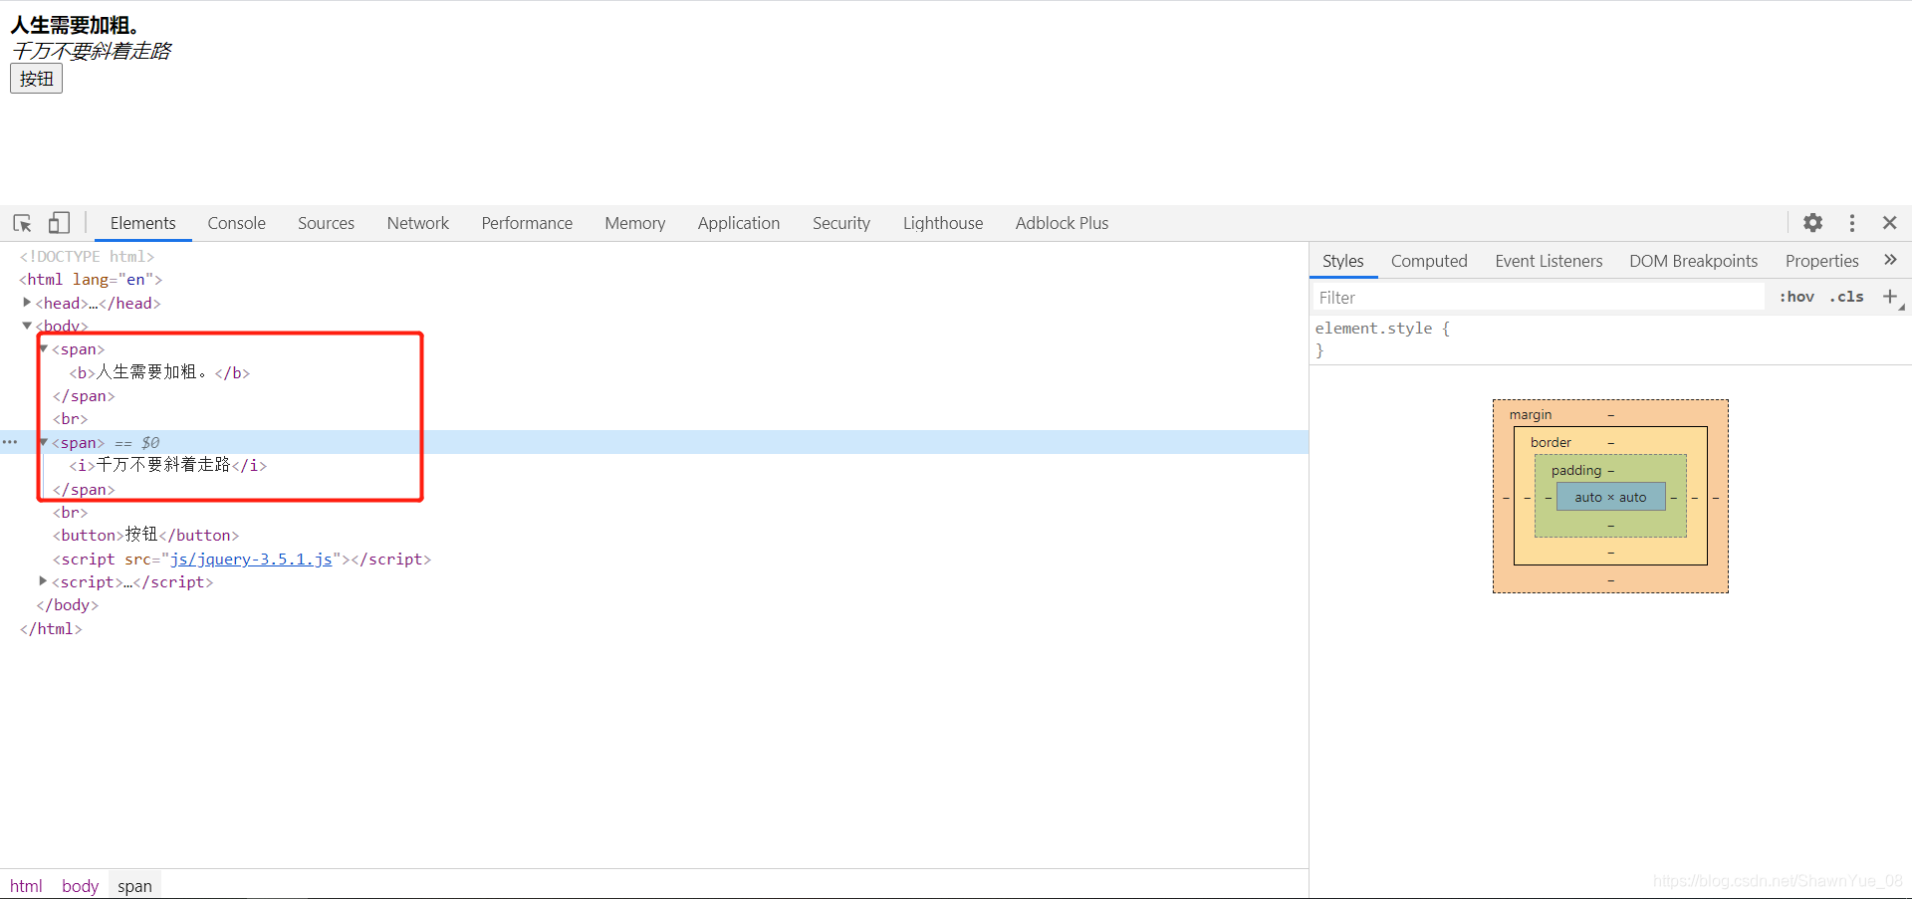Add a new style rule with plus icon
This screenshot has height=899, width=1912.
click(1889, 297)
